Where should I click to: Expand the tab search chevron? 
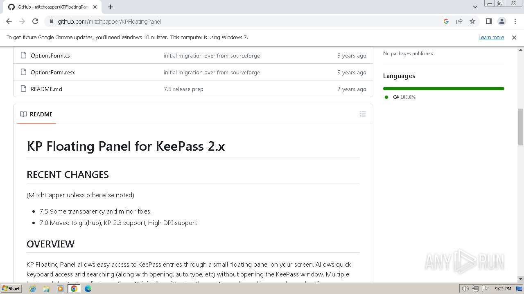[x=475, y=7]
